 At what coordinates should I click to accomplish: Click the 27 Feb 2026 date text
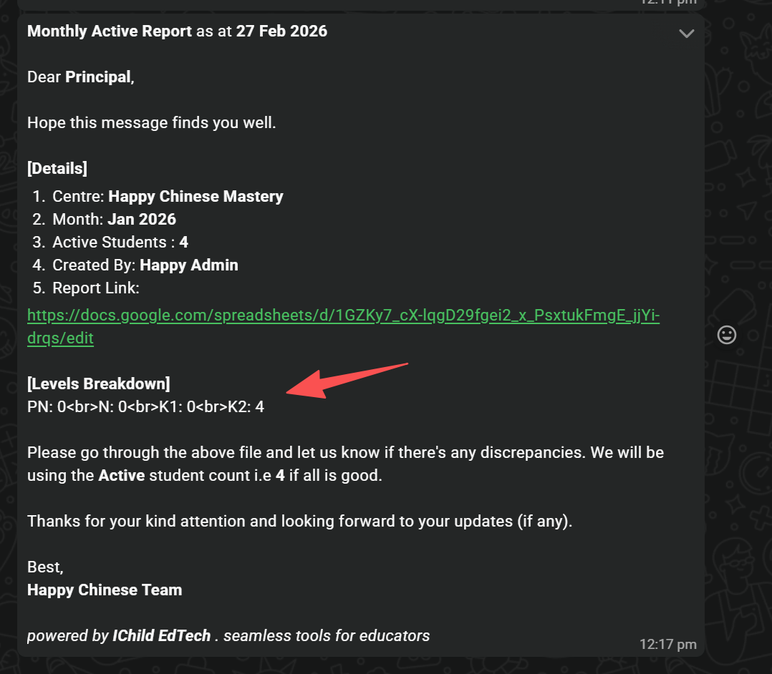pos(281,31)
